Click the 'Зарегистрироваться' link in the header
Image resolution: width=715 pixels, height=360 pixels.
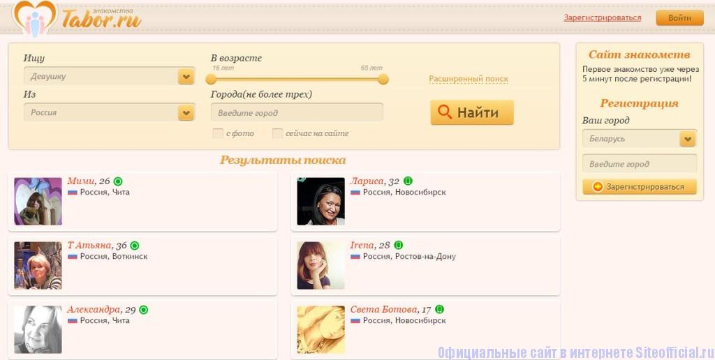point(603,17)
